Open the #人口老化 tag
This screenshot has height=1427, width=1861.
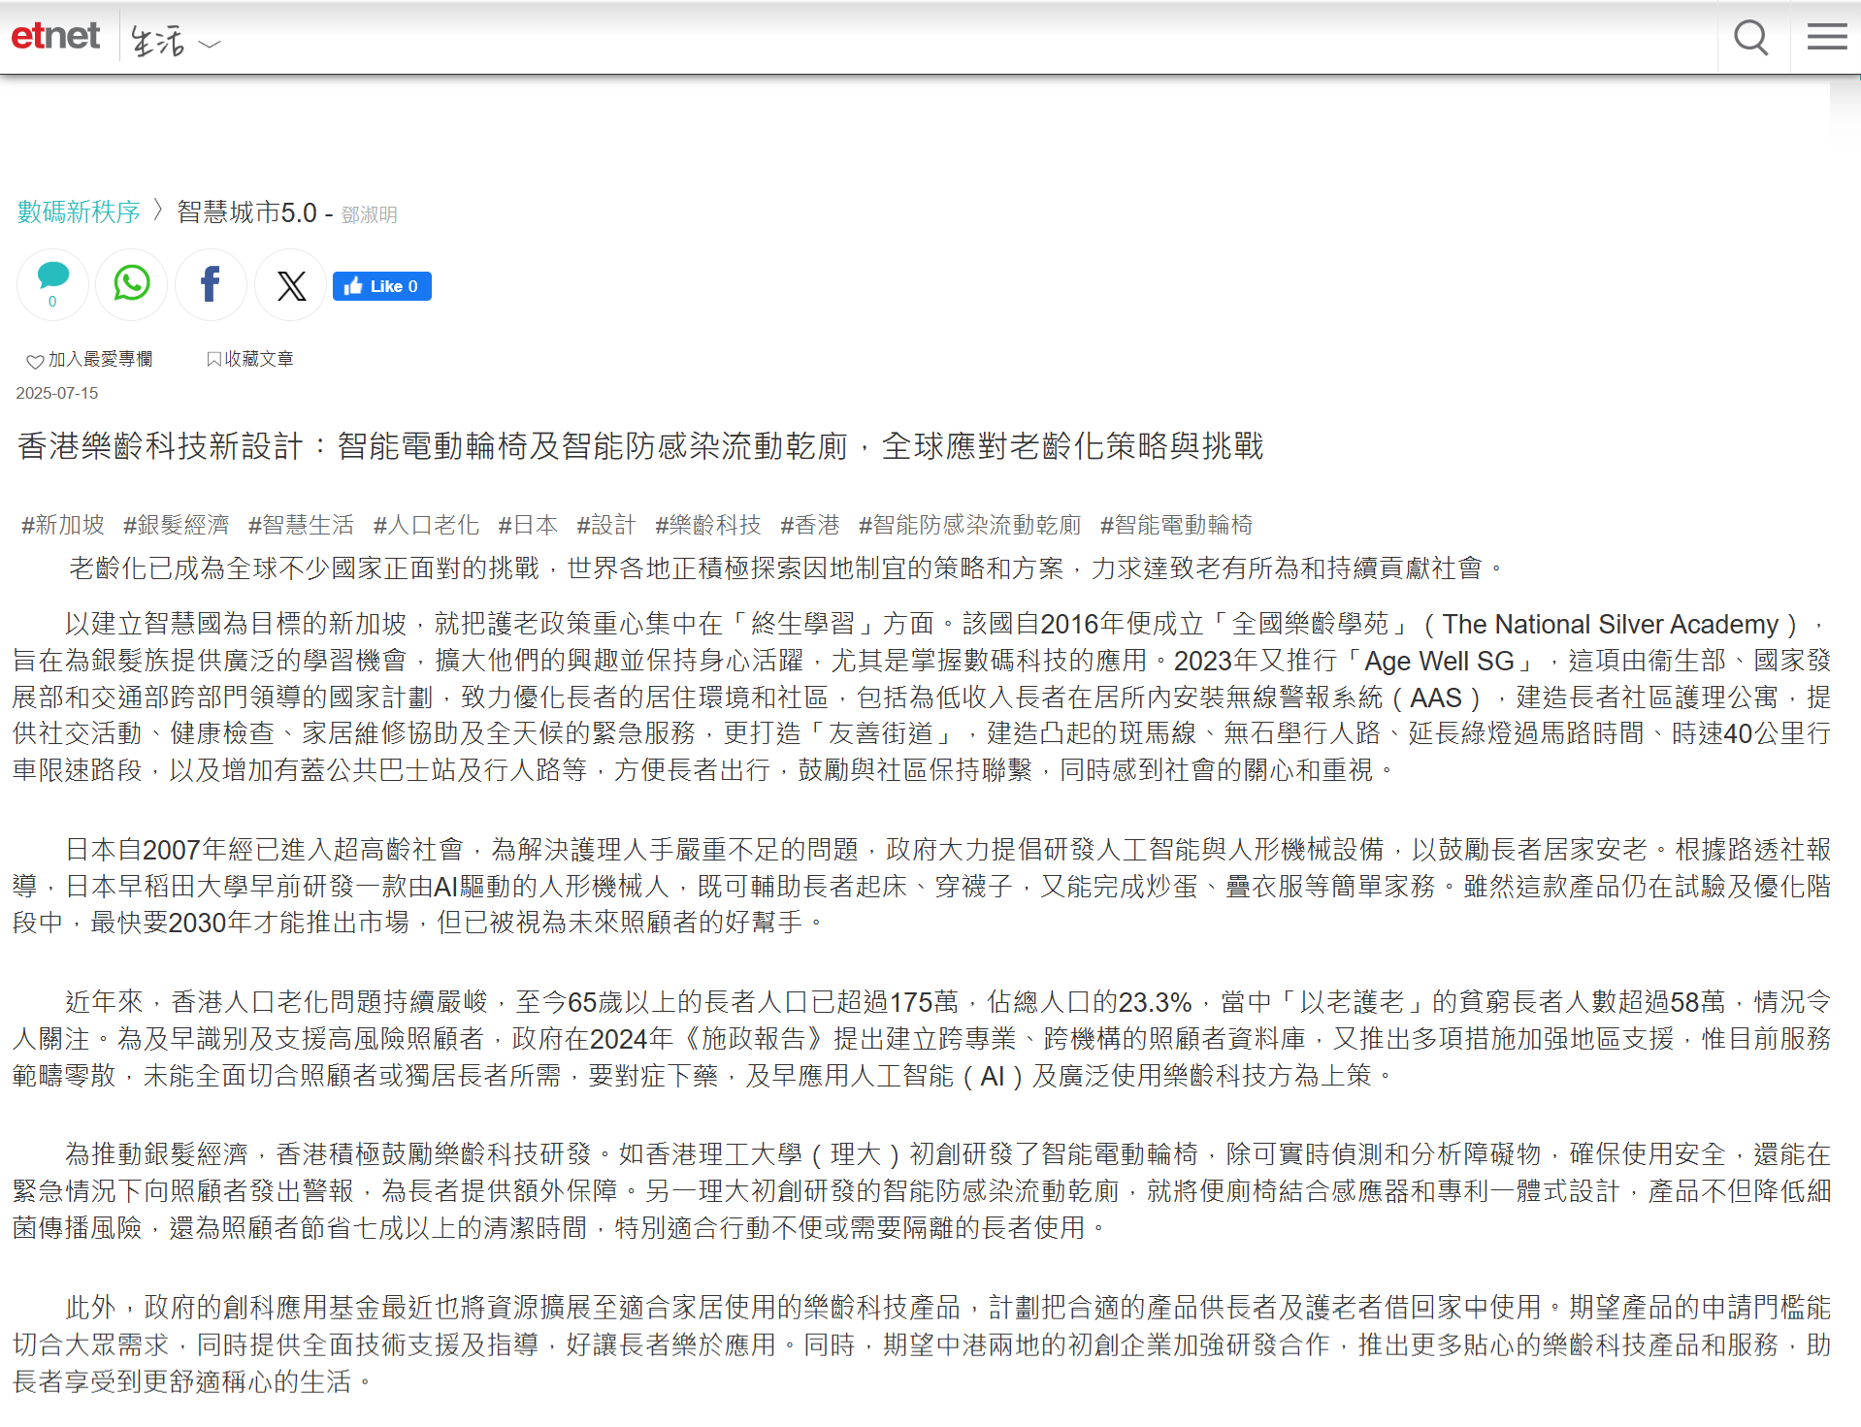tap(426, 525)
